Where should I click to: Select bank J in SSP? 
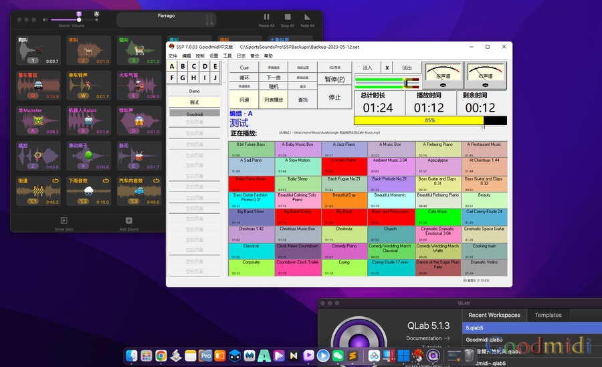pyautogui.click(x=215, y=78)
